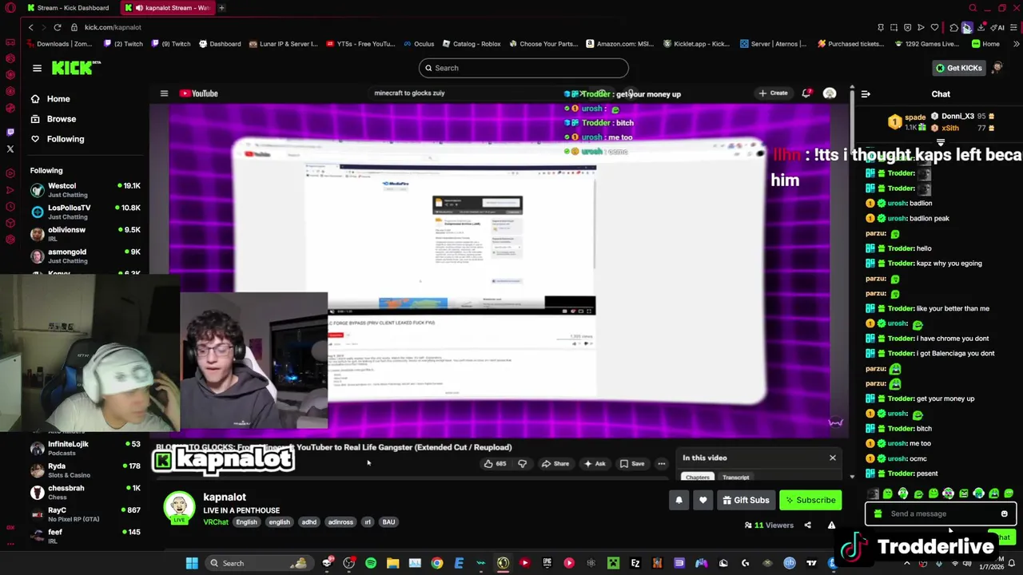Open the more-options ellipsis beside Save
This screenshot has height=575, width=1023.
point(661,463)
